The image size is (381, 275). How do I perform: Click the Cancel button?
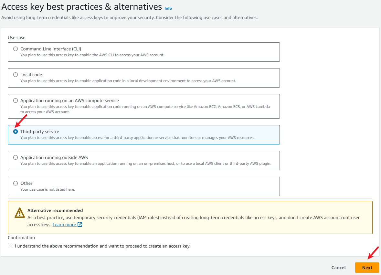pos(338,268)
